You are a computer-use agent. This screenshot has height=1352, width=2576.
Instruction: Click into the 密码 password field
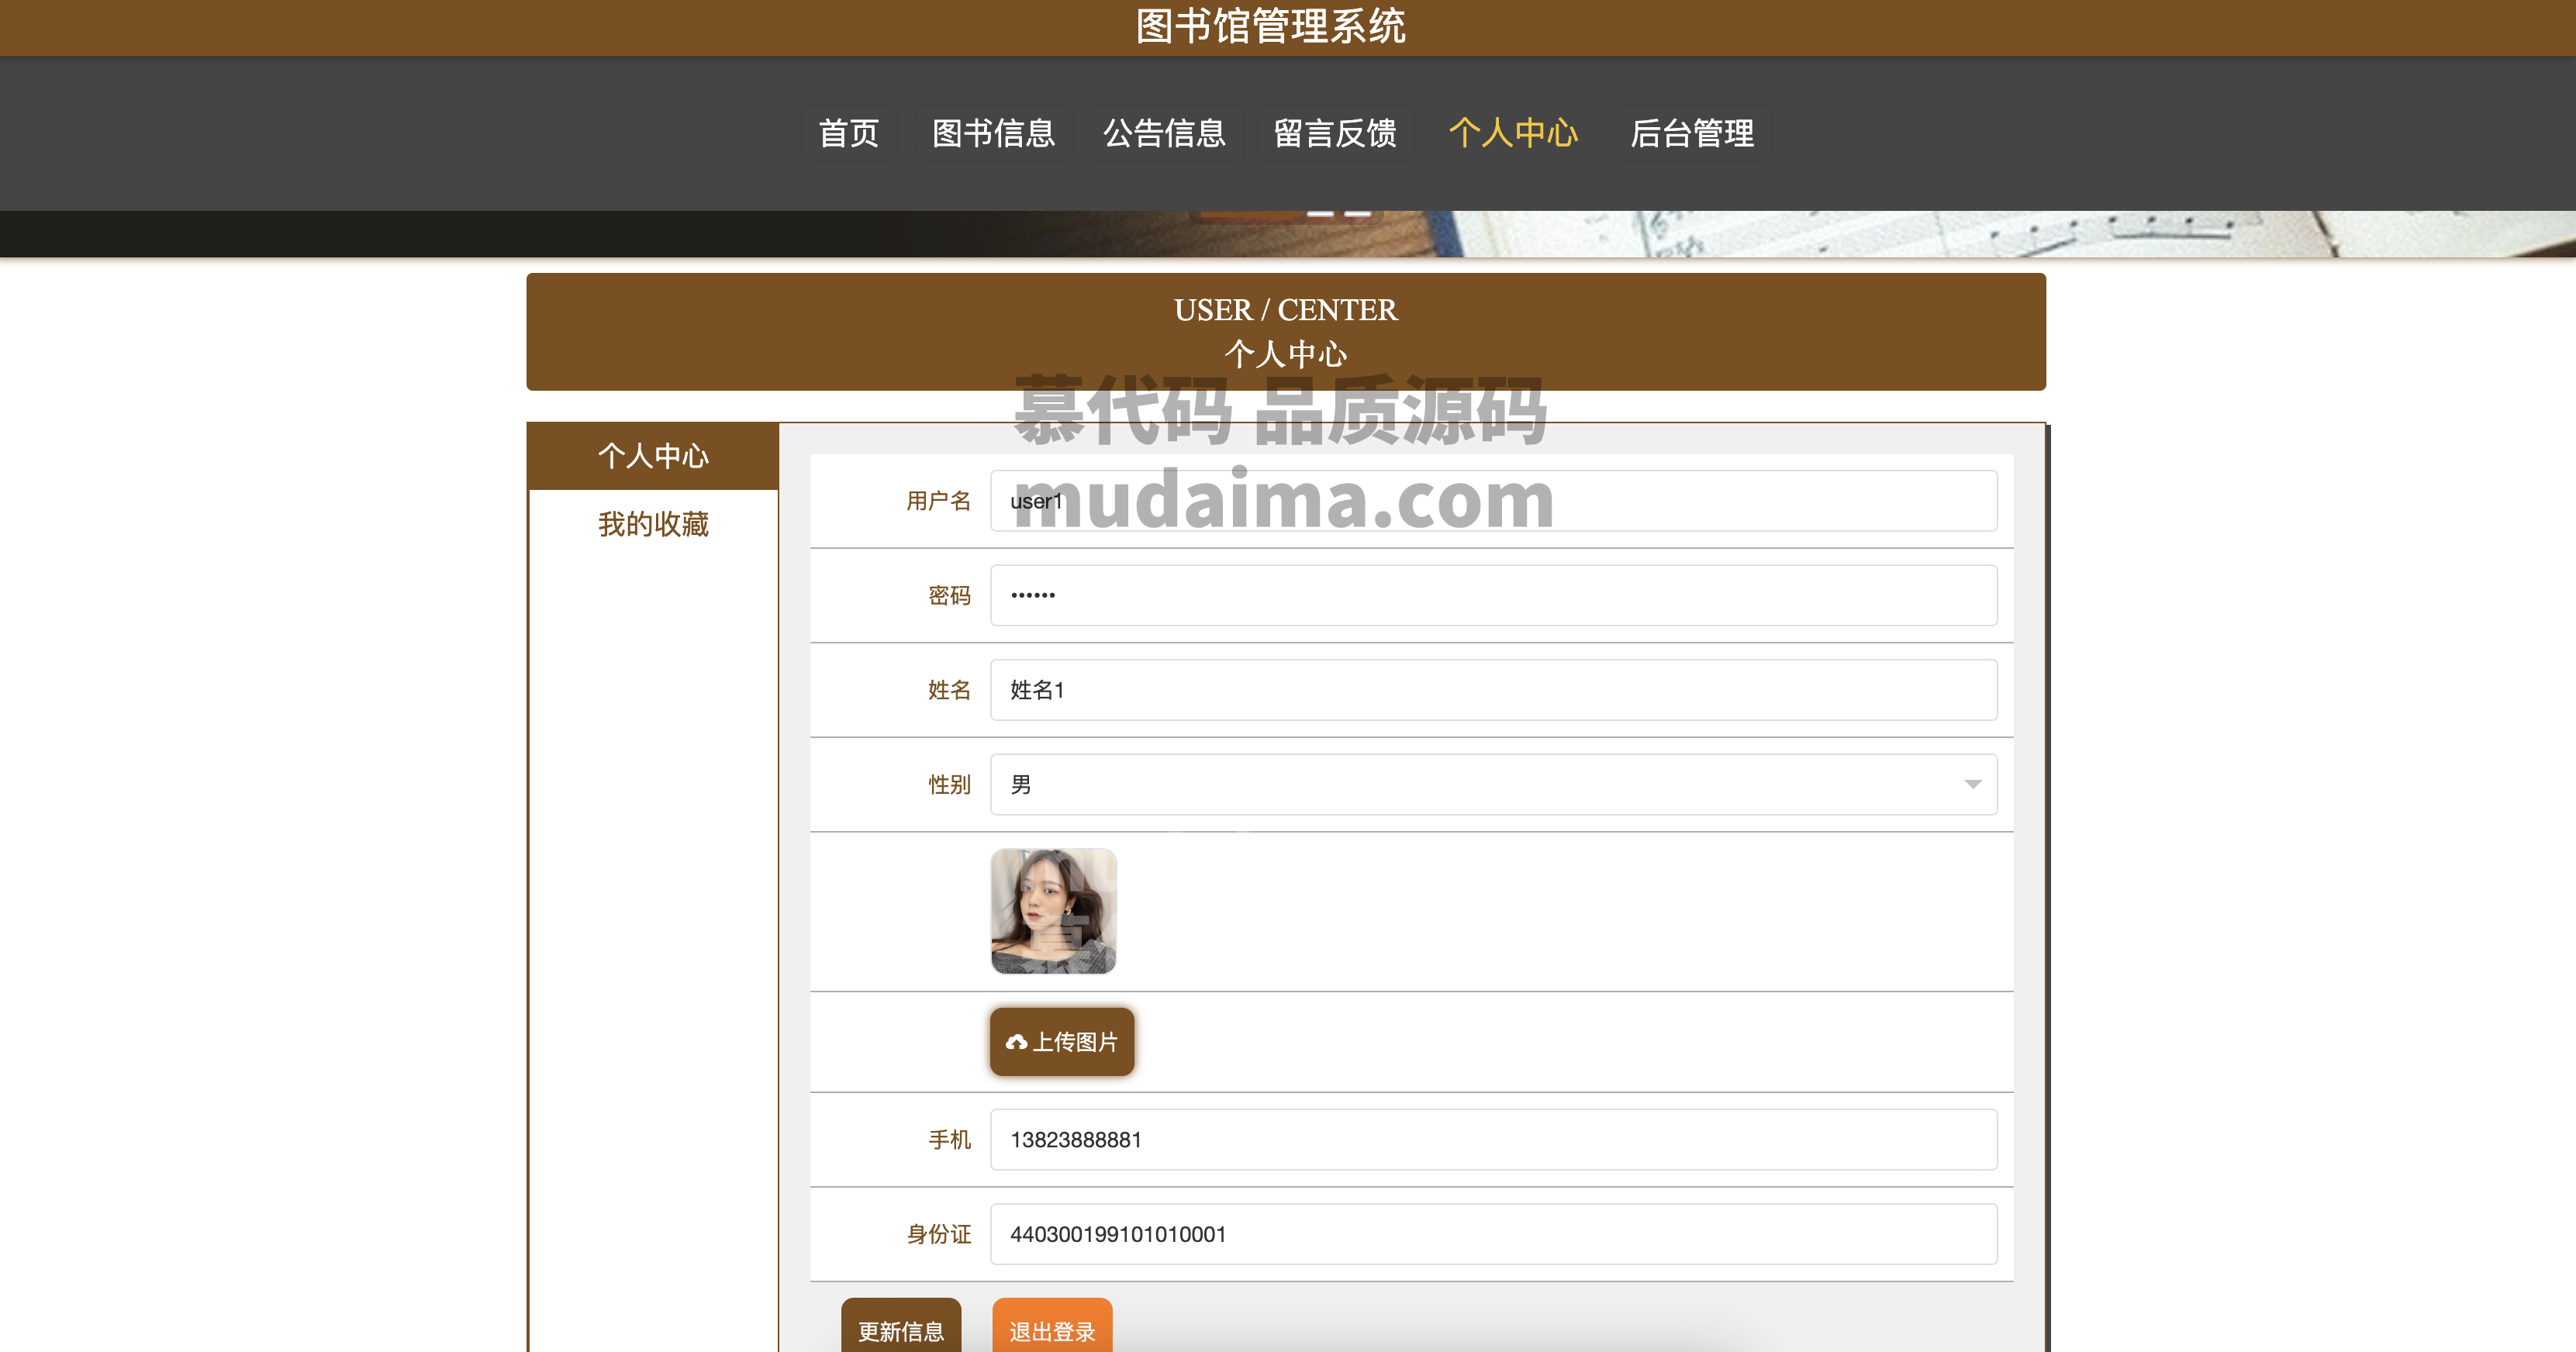[x=1493, y=596]
